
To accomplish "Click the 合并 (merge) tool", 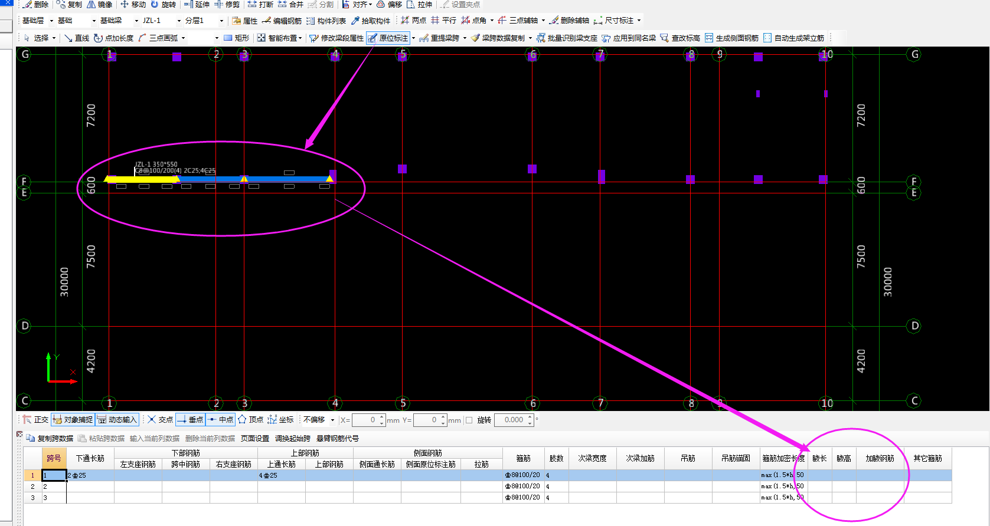I will tap(290, 4).
